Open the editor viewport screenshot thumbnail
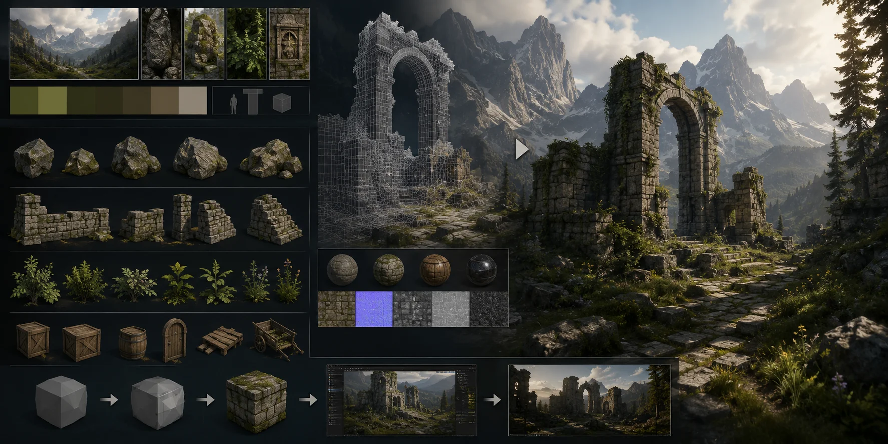888x444 pixels. click(401, 400)
